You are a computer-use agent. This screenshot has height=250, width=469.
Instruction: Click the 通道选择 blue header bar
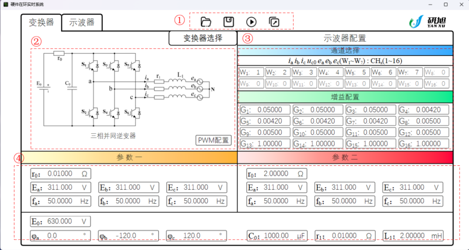point(345,50)
